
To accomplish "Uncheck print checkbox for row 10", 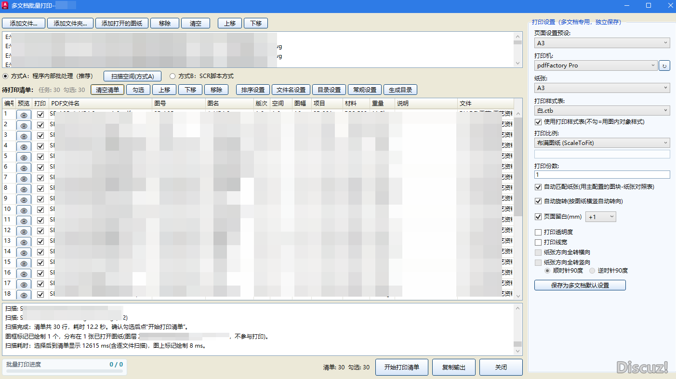I will pyautogui.click(x=40, y=210).
